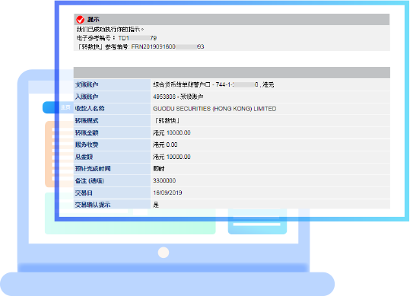Click the 服务收费 row label
410x296 pixels.
(x=87, y=145)
